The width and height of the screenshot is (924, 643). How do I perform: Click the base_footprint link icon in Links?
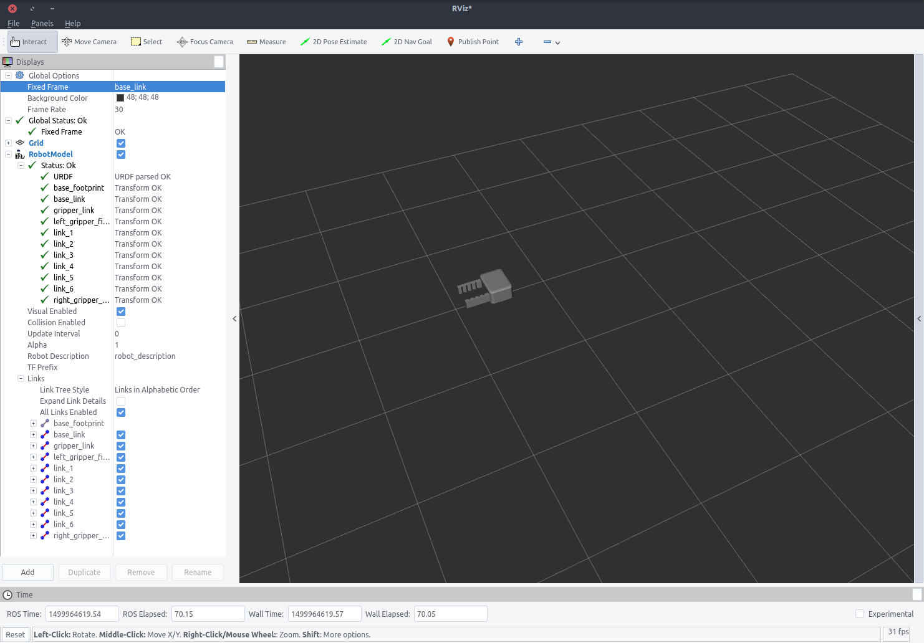pyautogui.click(x=45, y=423)
